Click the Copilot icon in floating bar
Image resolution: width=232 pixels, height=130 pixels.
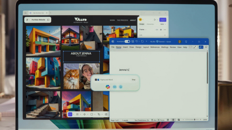pyautogui.click(x=108, y=87)
